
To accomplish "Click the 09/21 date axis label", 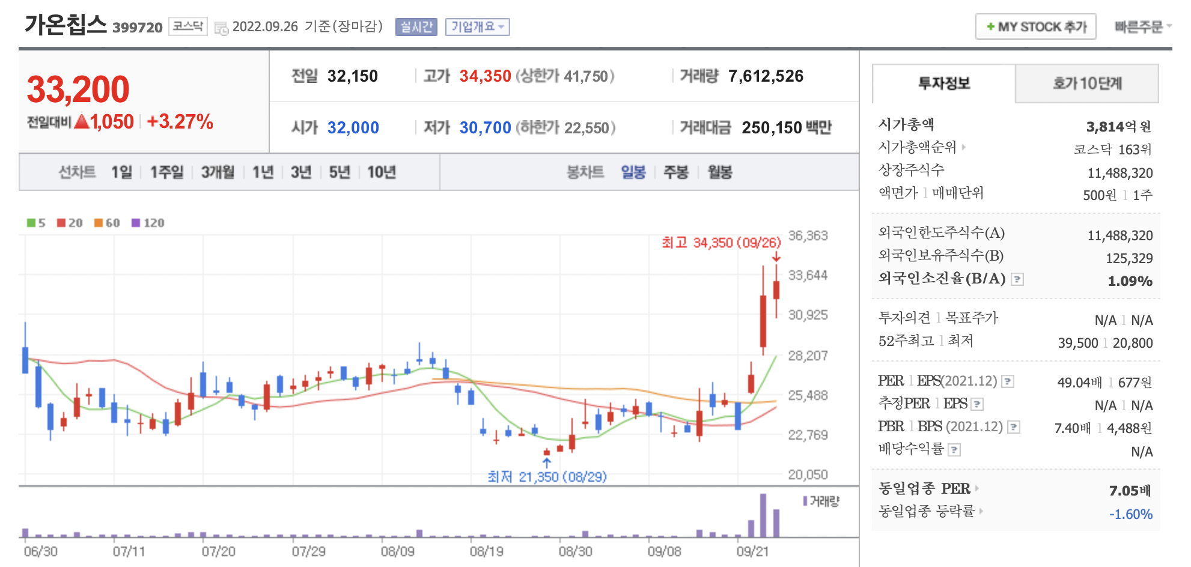I will tap(753, 551).
